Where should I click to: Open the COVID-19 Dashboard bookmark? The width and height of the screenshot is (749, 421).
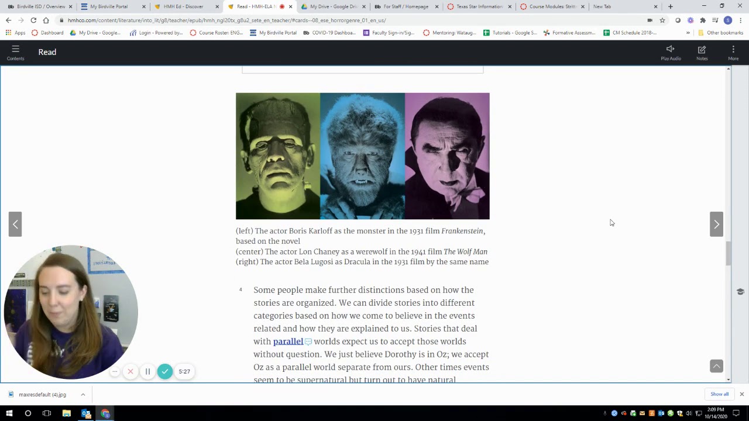329,33
